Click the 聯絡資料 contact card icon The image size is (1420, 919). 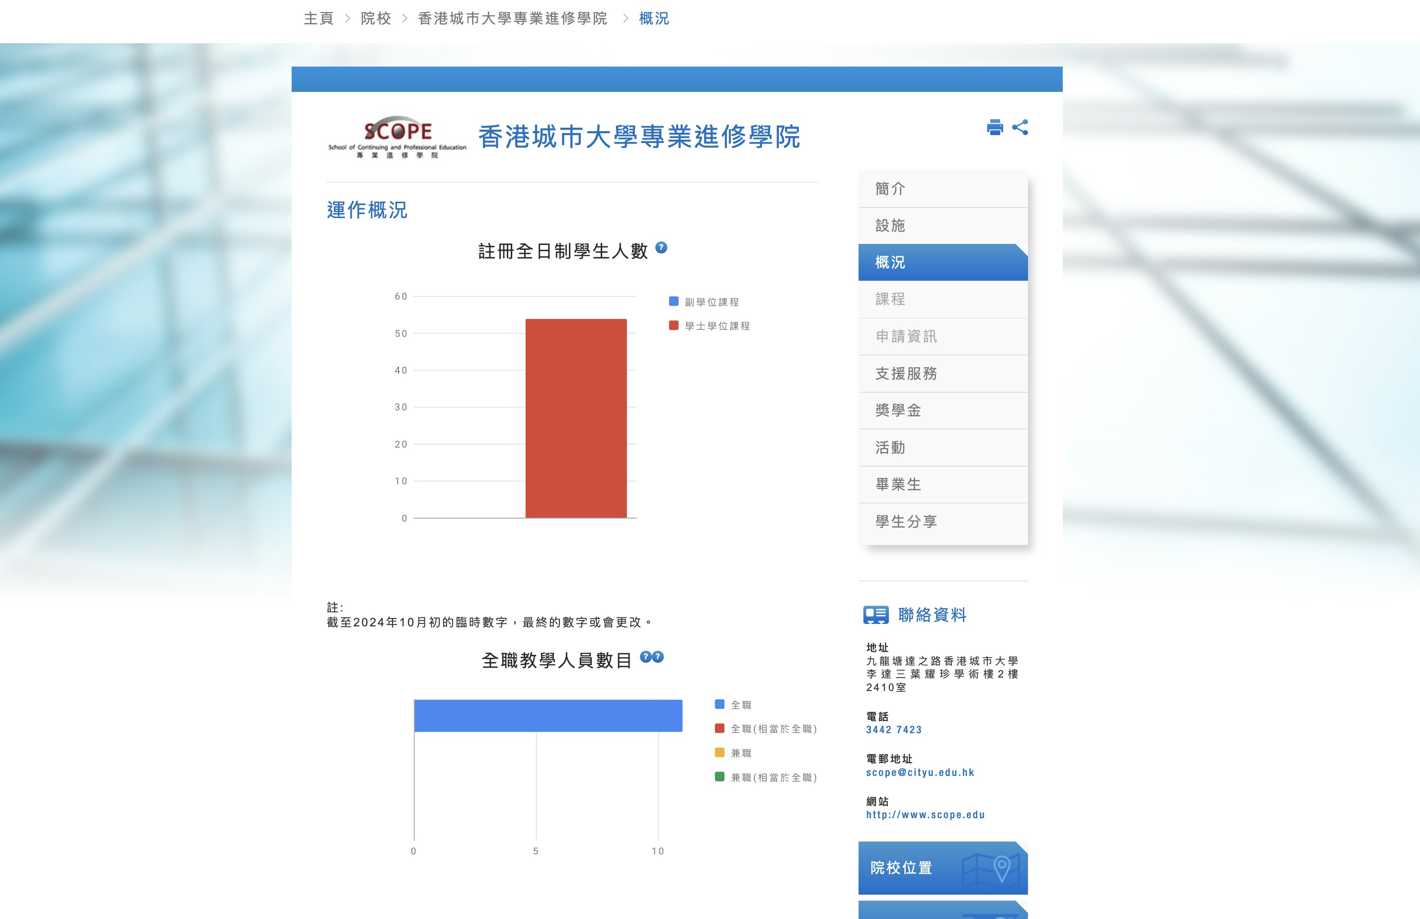pyautogui.click(x=876, y=615)
